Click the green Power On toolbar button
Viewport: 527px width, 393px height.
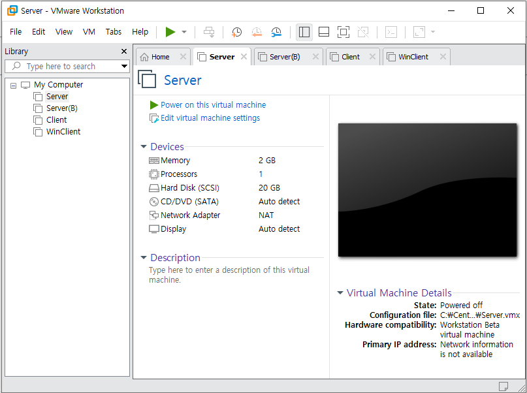pos(170,32)
